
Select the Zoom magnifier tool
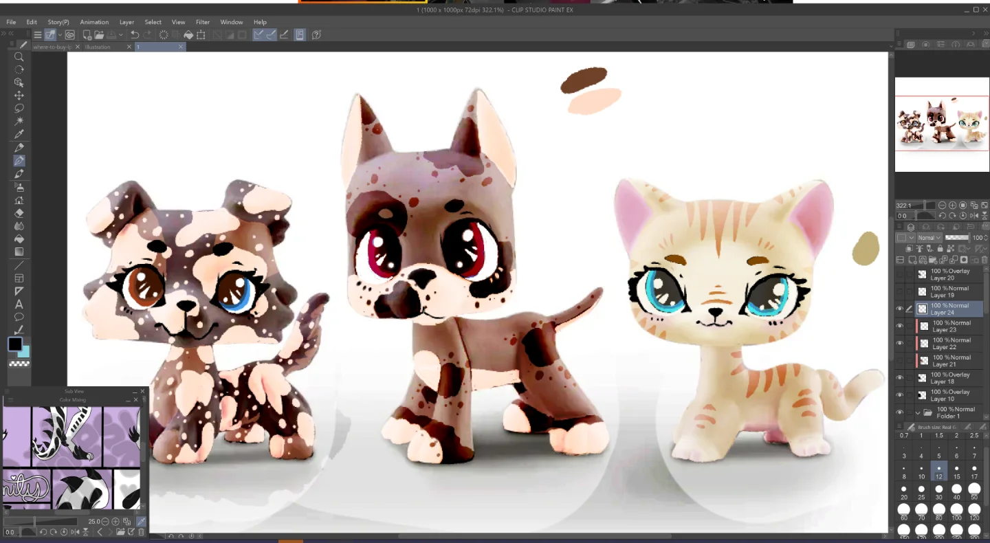19,57
